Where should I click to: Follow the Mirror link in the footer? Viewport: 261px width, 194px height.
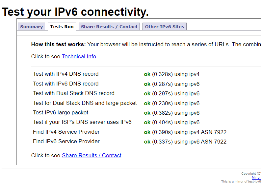tap(256, 178)
